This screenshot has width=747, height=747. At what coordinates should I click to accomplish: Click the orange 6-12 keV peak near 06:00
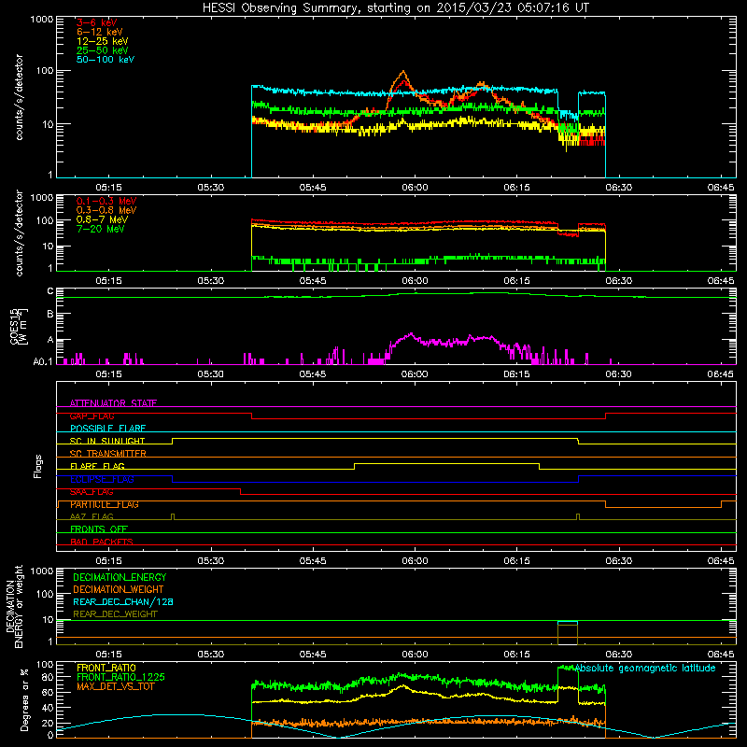coord(403,73)
